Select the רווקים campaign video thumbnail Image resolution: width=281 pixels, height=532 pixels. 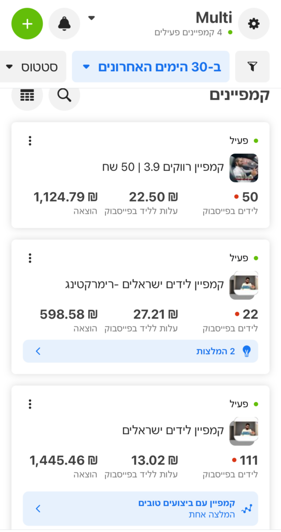pos(244,168)
